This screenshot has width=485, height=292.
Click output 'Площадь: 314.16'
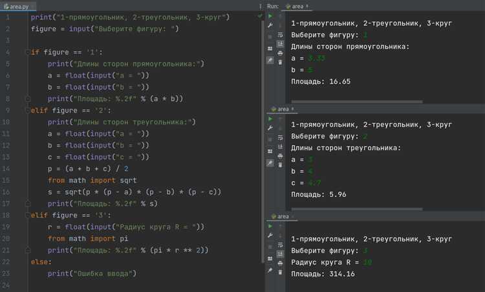point(323,274)
